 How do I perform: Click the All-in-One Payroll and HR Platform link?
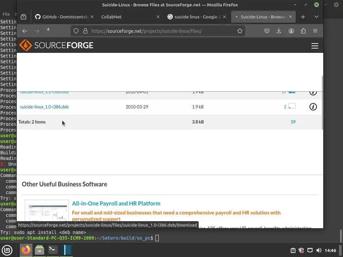coord(116,203)
